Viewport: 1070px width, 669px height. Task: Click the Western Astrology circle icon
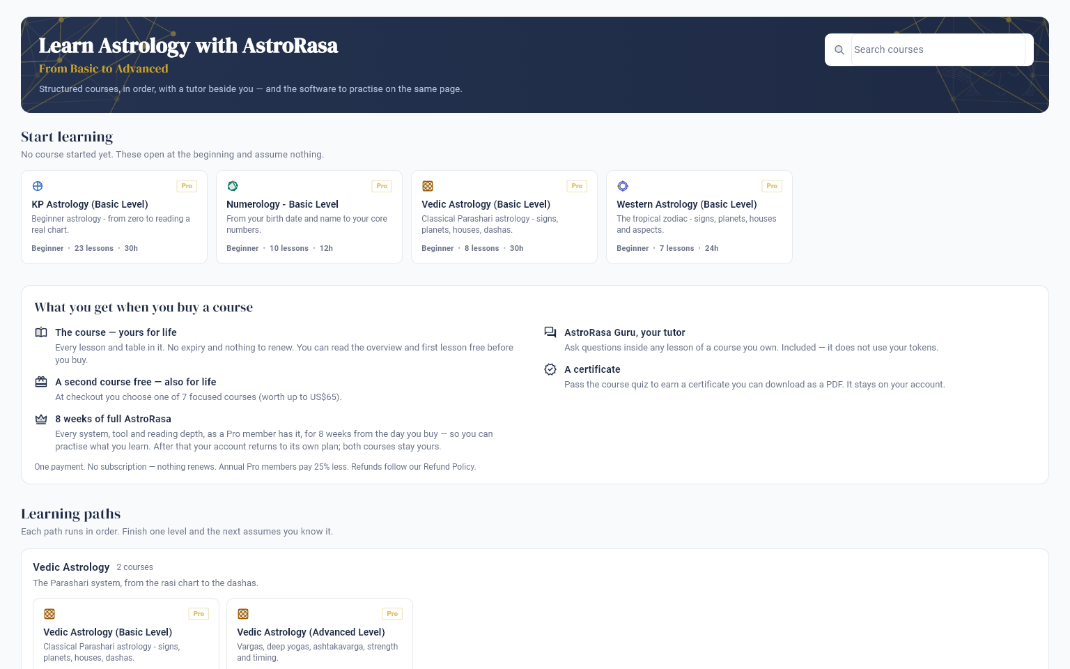pyautogui.click(x=623, y=186)
